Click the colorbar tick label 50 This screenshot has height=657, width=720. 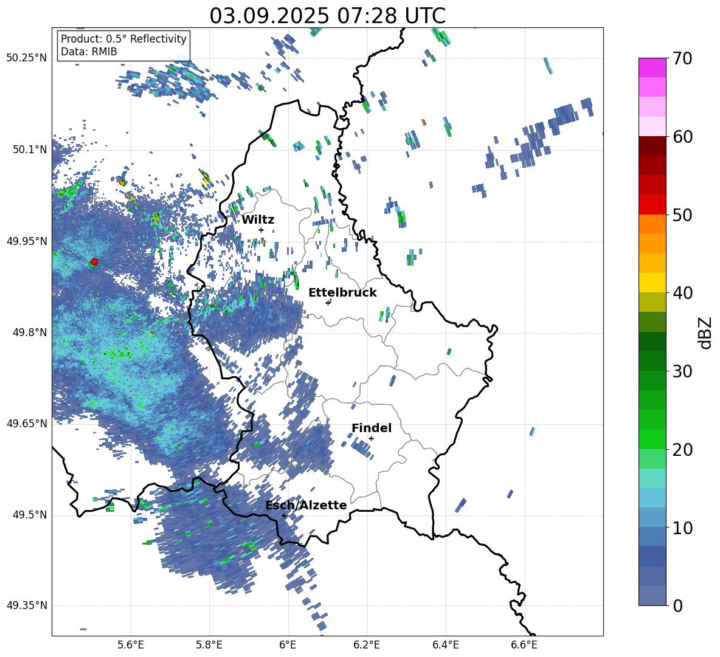(682, 215)
